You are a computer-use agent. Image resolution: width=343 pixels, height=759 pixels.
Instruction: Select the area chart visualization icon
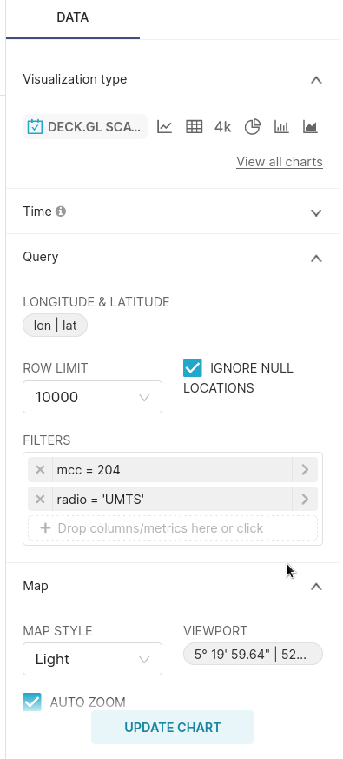click(310, 127)
